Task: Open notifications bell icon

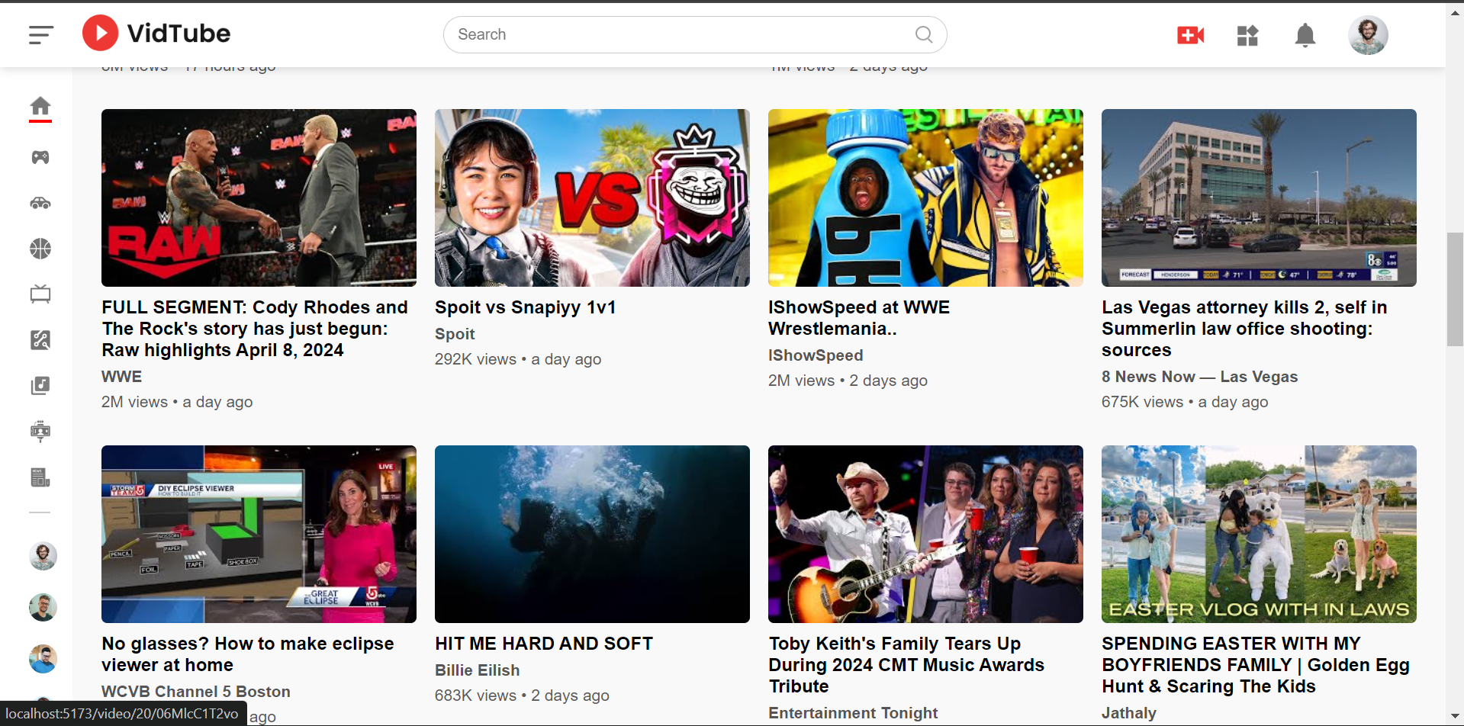Action: click(1305, 35)
